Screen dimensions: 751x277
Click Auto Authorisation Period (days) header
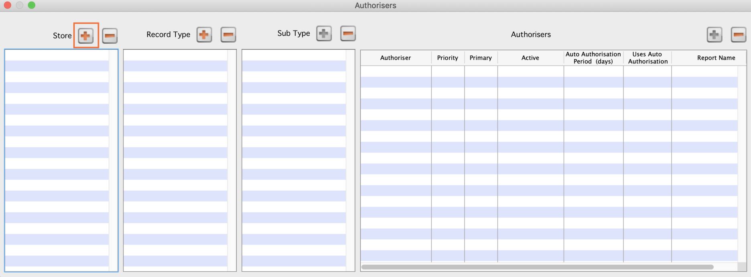point(593,58)
